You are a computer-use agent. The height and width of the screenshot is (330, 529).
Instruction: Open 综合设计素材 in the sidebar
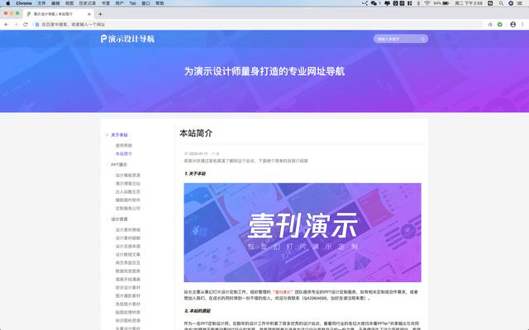tap(127, 288)
